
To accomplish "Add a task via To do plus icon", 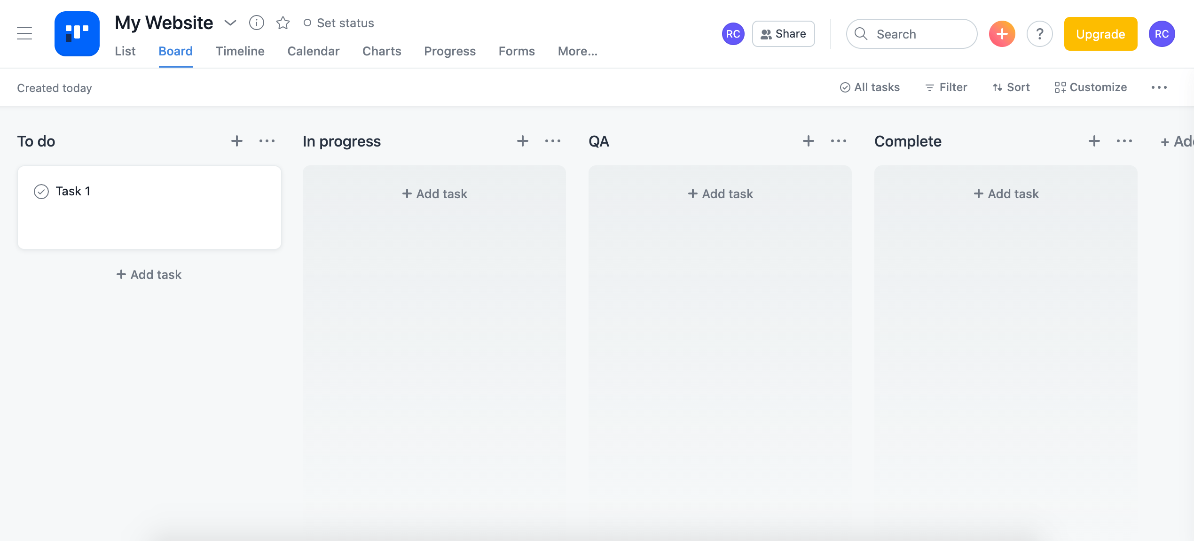I will (237, 141).
